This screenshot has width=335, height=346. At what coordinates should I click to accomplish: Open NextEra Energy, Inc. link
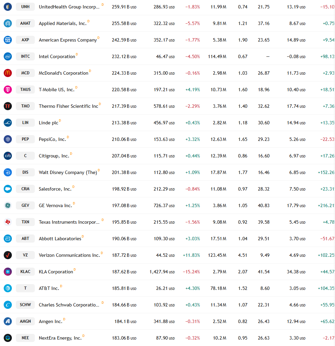click(x=60, y=338)
